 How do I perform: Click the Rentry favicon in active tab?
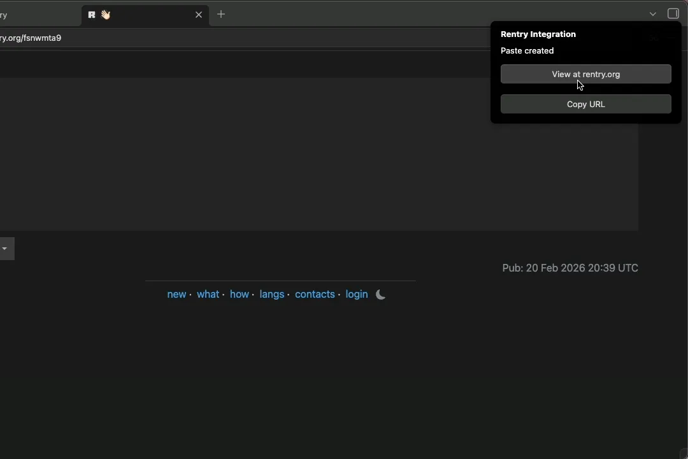pos(91,15)
